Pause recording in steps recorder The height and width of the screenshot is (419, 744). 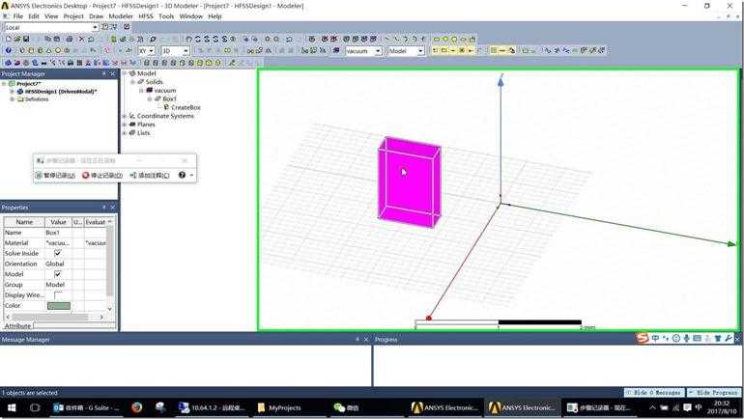[55, 175]
